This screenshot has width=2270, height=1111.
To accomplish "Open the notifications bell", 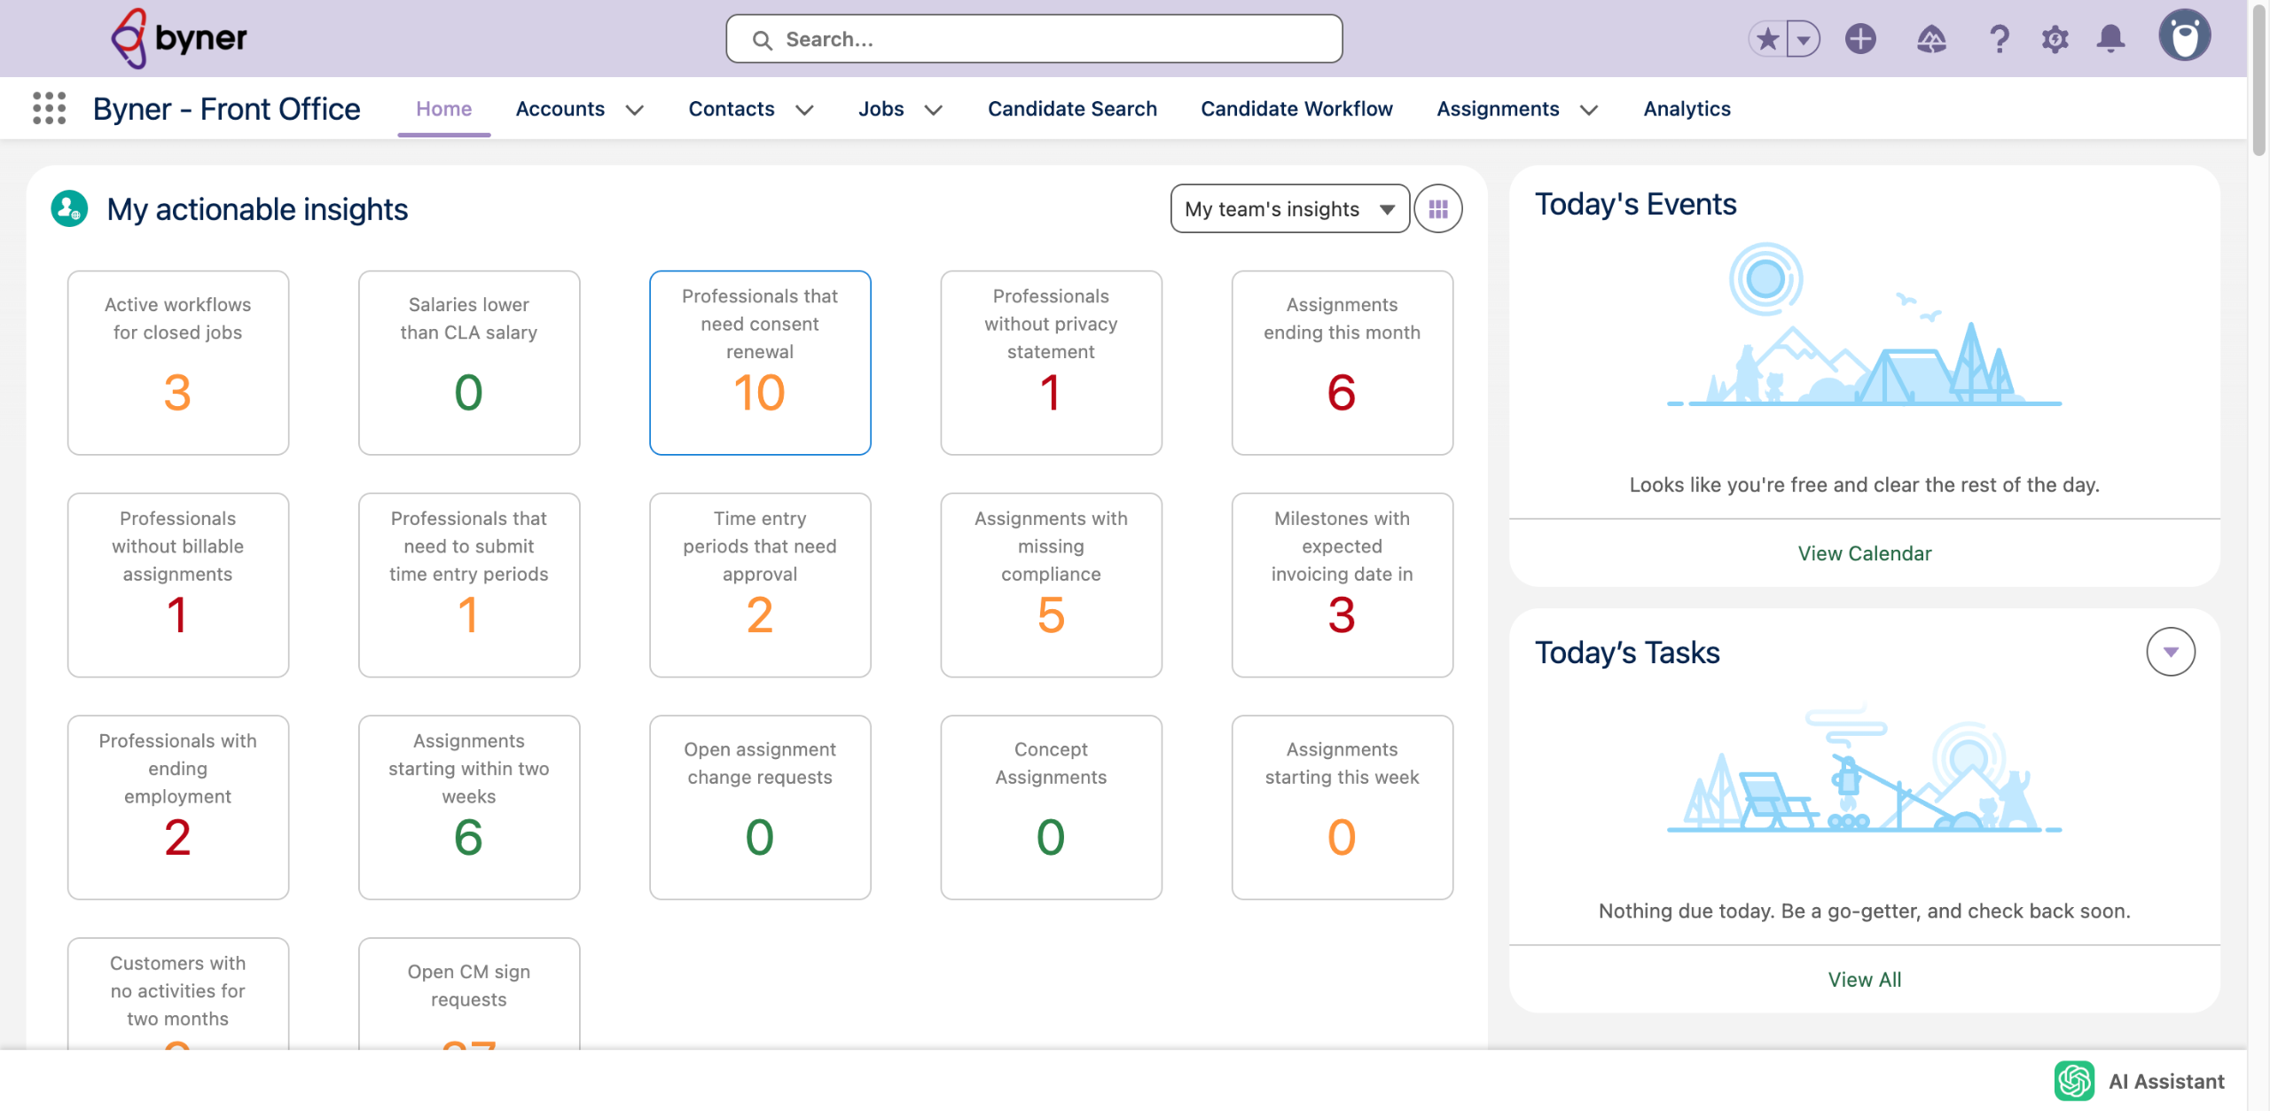I will (x=2110, y=39).
